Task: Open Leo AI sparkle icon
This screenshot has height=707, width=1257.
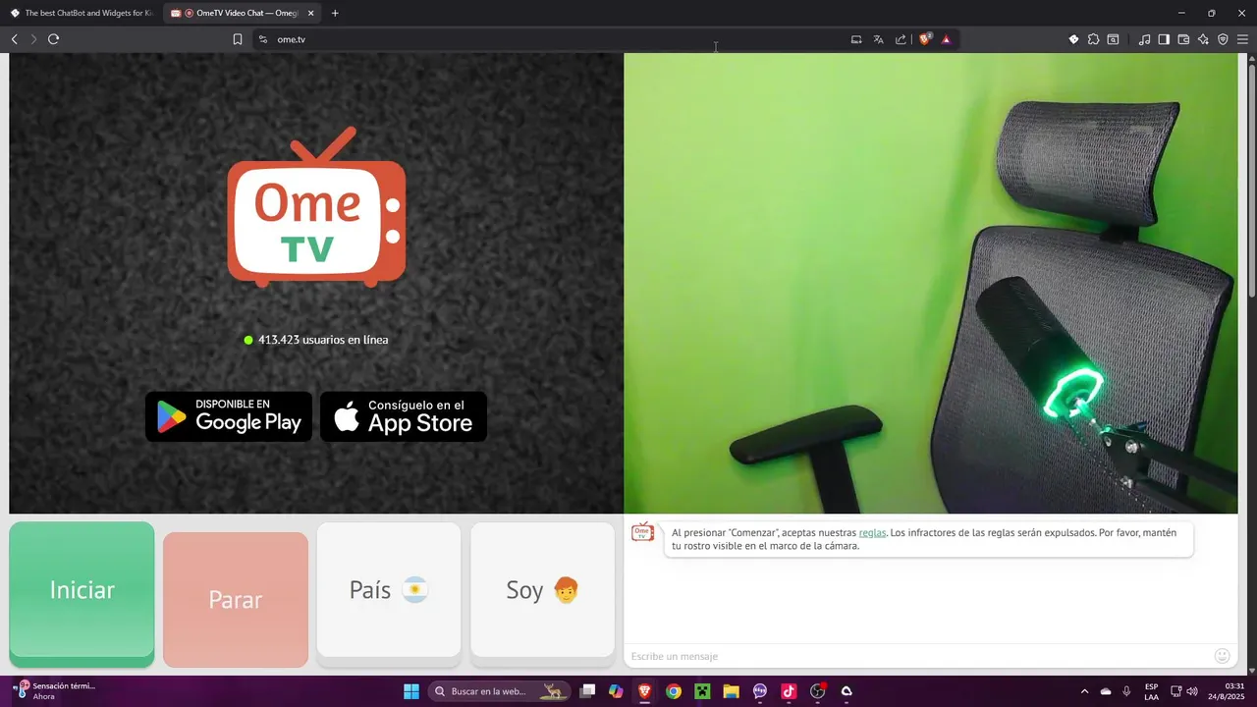Action: click(1203, 39)
